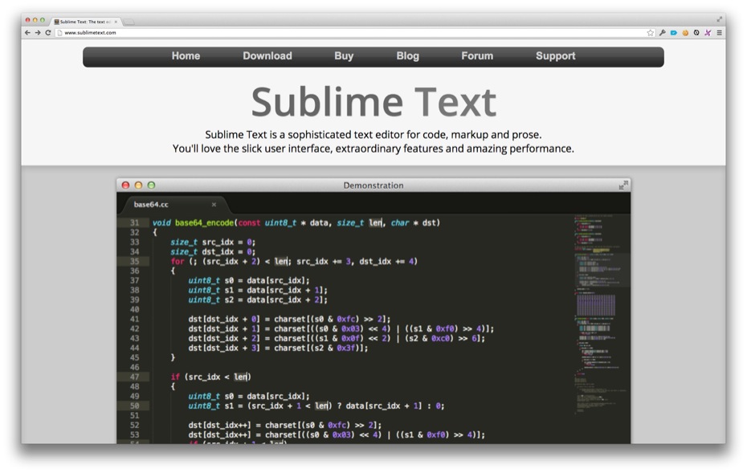Screen dimensions: 747x473
Task: Open the key-shaped extension icon
Action: point(662,33)
